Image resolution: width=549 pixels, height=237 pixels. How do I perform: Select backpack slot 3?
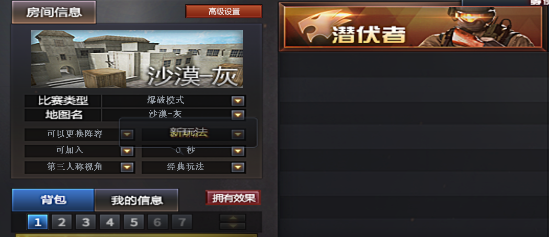pyautogui.click(x=86, y=222)
